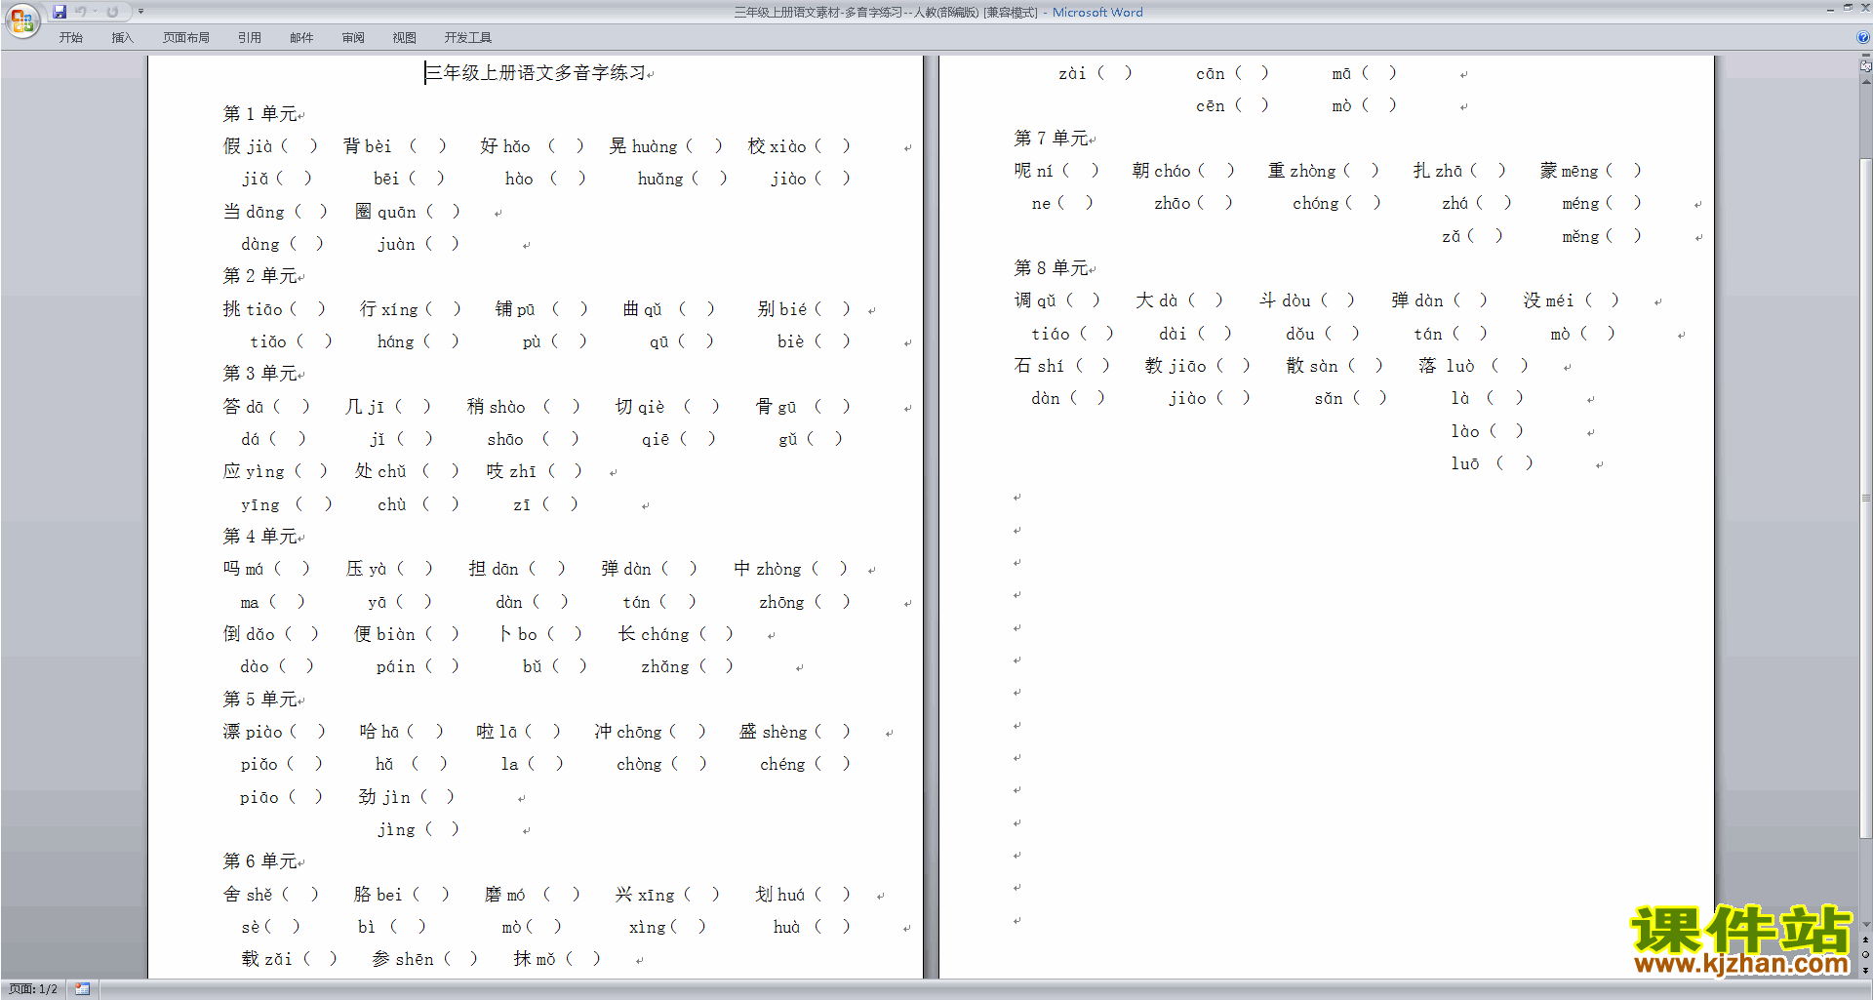Image resolution: width=1873 pixels, height=1000 pixels.
Task: Open the 引用 ribbon tab
Action: tap(250, 37)
